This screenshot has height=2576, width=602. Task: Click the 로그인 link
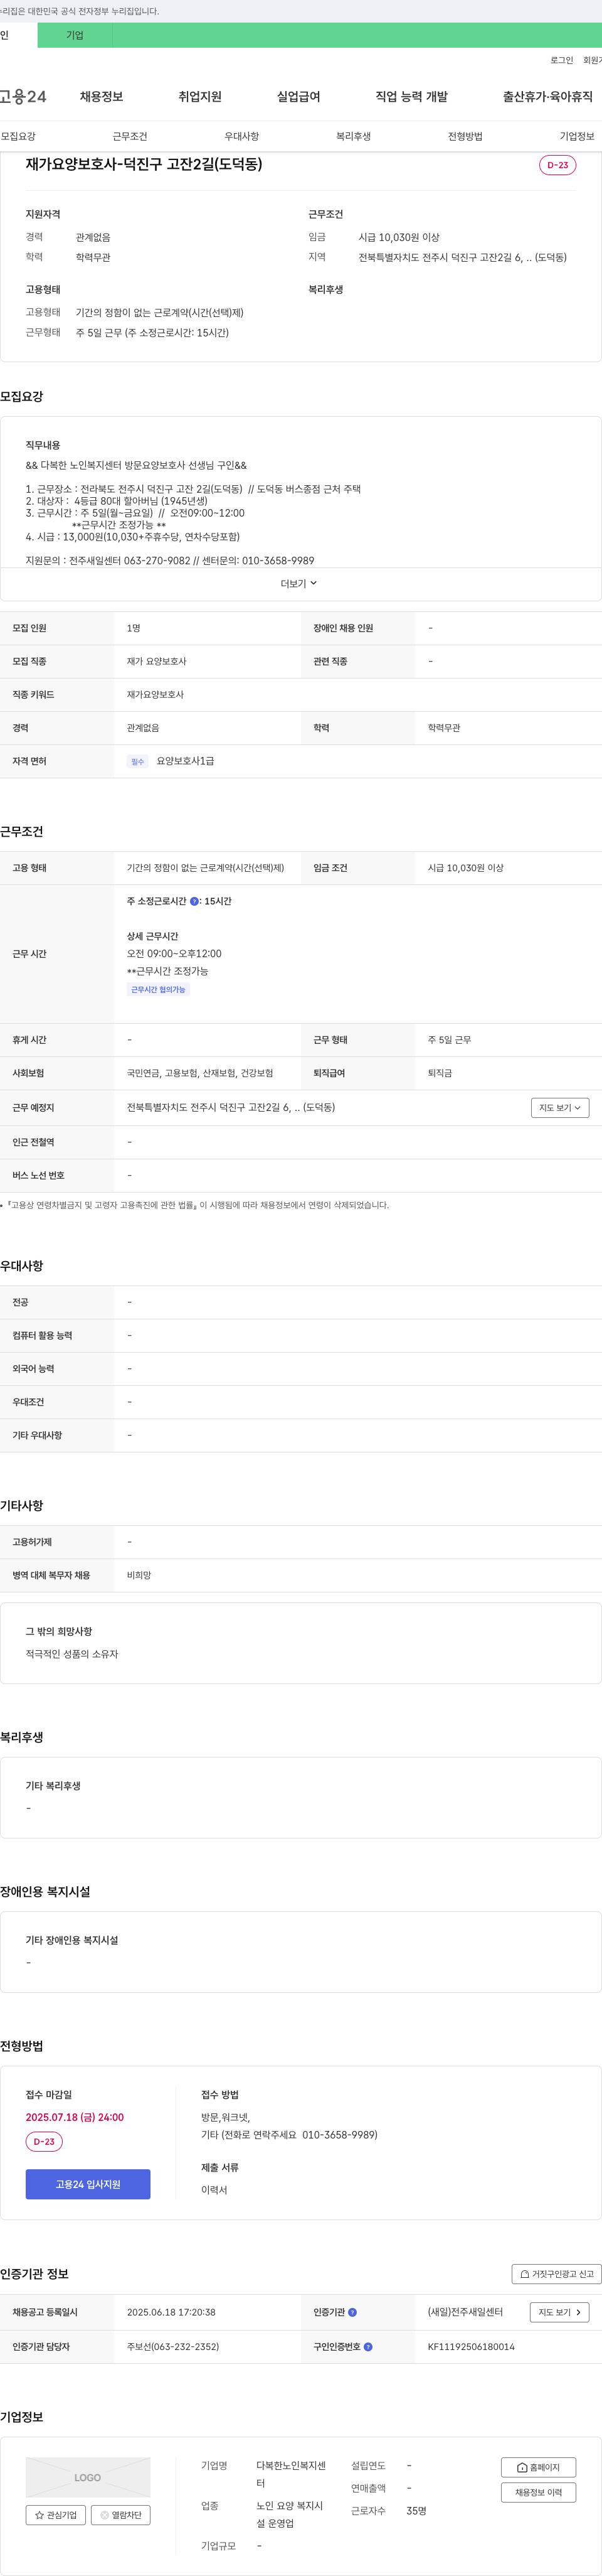562,60
